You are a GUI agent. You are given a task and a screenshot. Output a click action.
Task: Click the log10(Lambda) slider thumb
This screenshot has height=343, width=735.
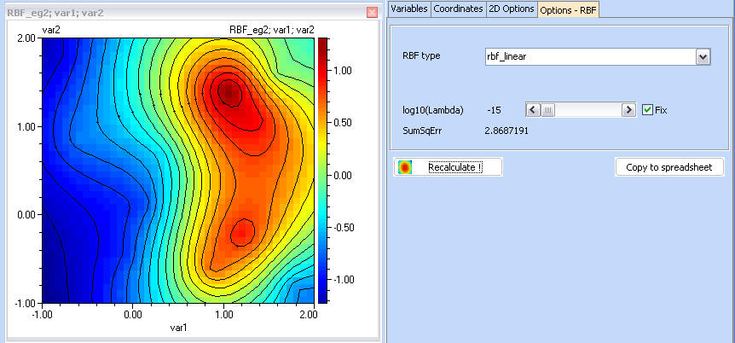[x=548, y=110]
